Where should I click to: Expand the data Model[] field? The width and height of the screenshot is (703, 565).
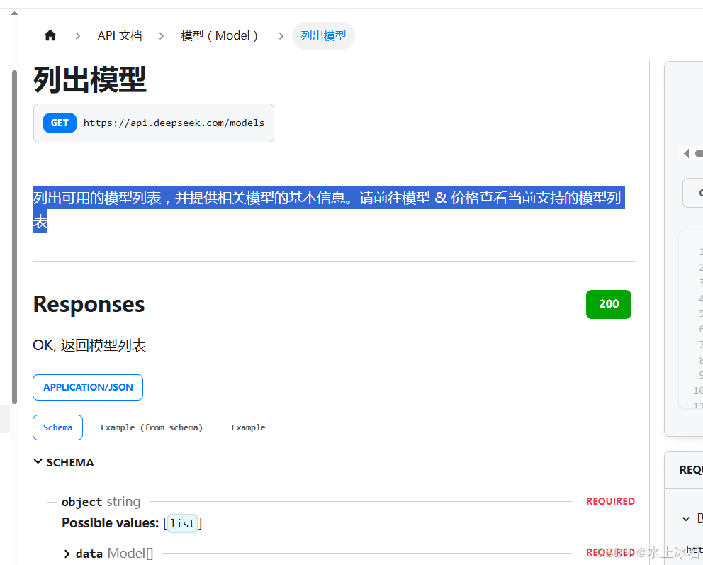67,554
